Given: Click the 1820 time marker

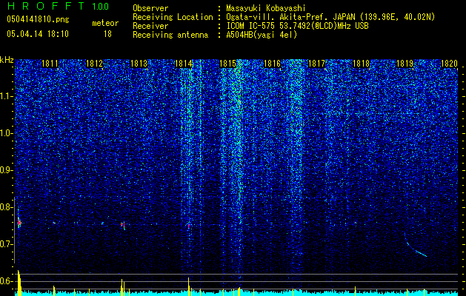Looking at the screenshot, I should point(449,64).
